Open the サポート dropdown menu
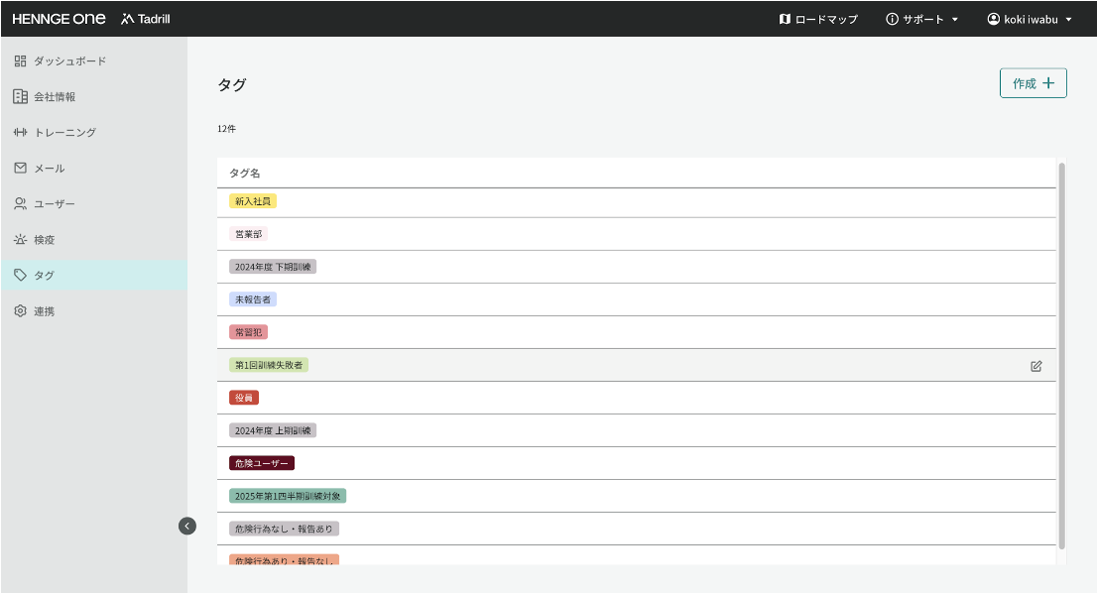This screenshot has height=593, width=1097. pos(921,19)
